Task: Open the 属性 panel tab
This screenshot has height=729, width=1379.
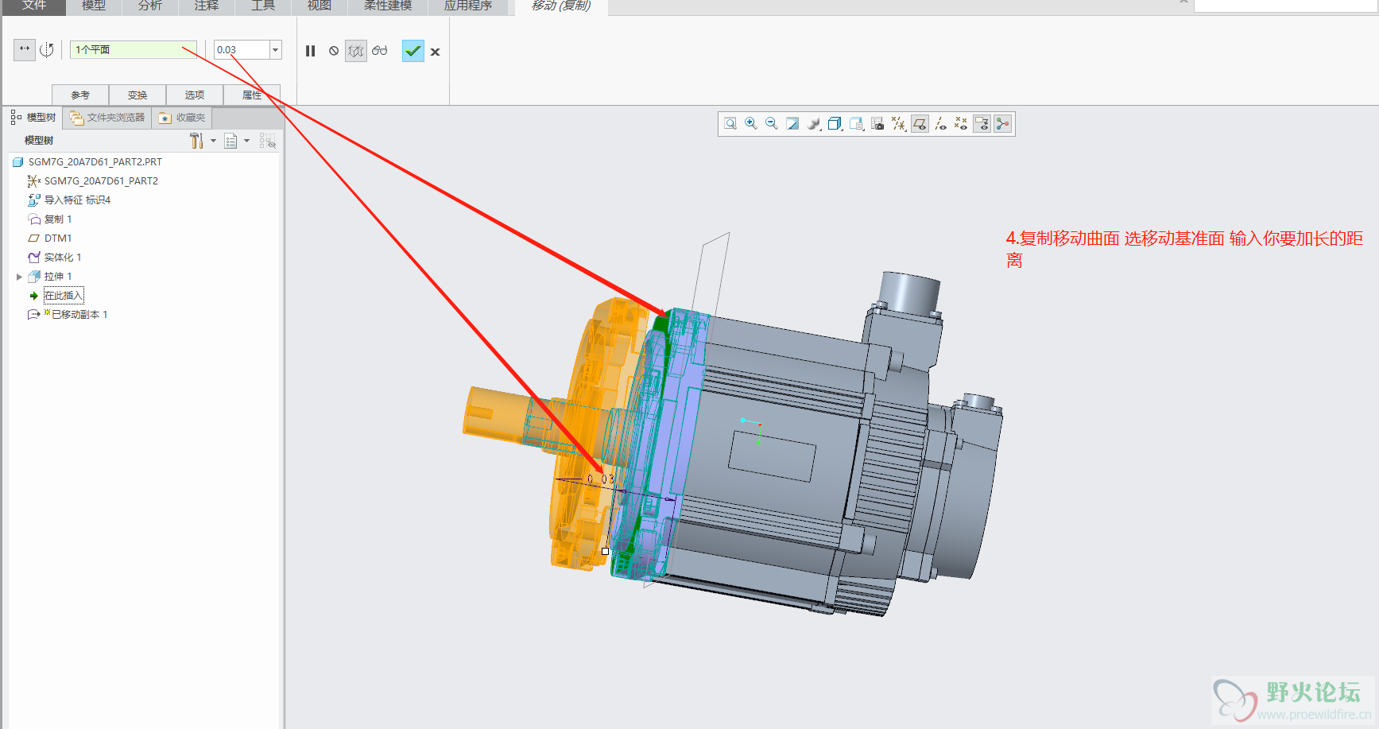Action: point(252,95)
